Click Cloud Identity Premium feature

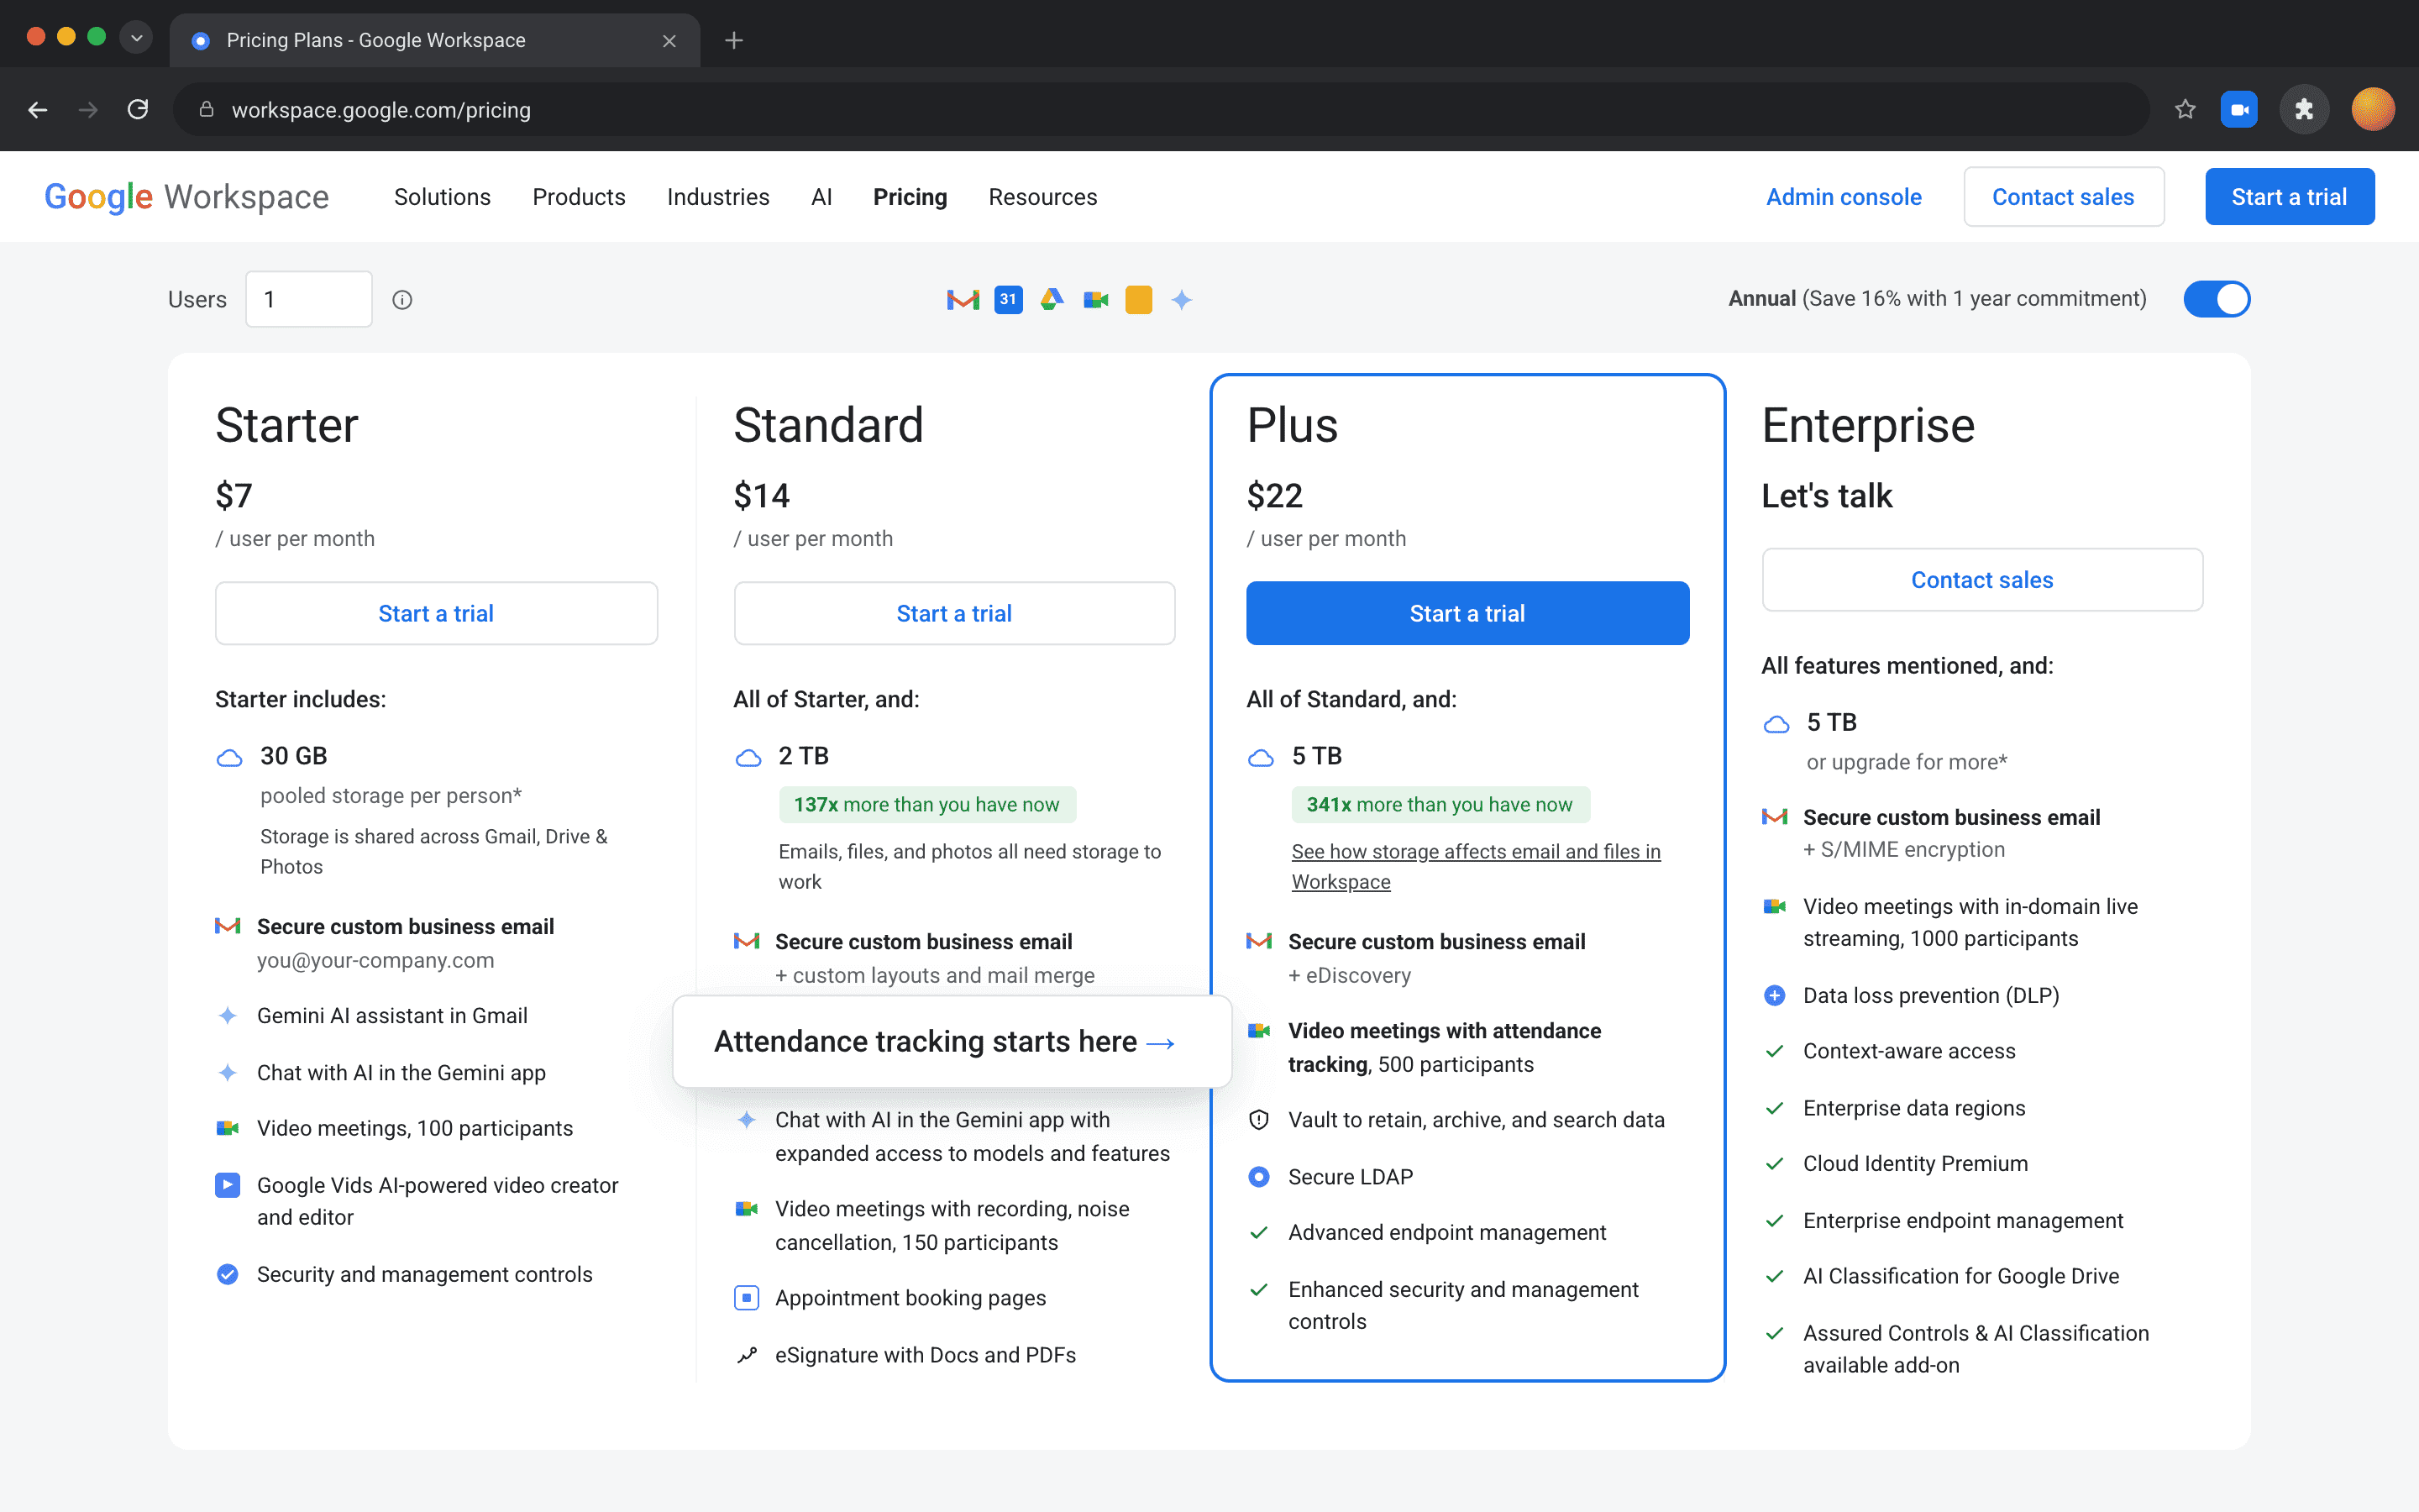1915,1163
